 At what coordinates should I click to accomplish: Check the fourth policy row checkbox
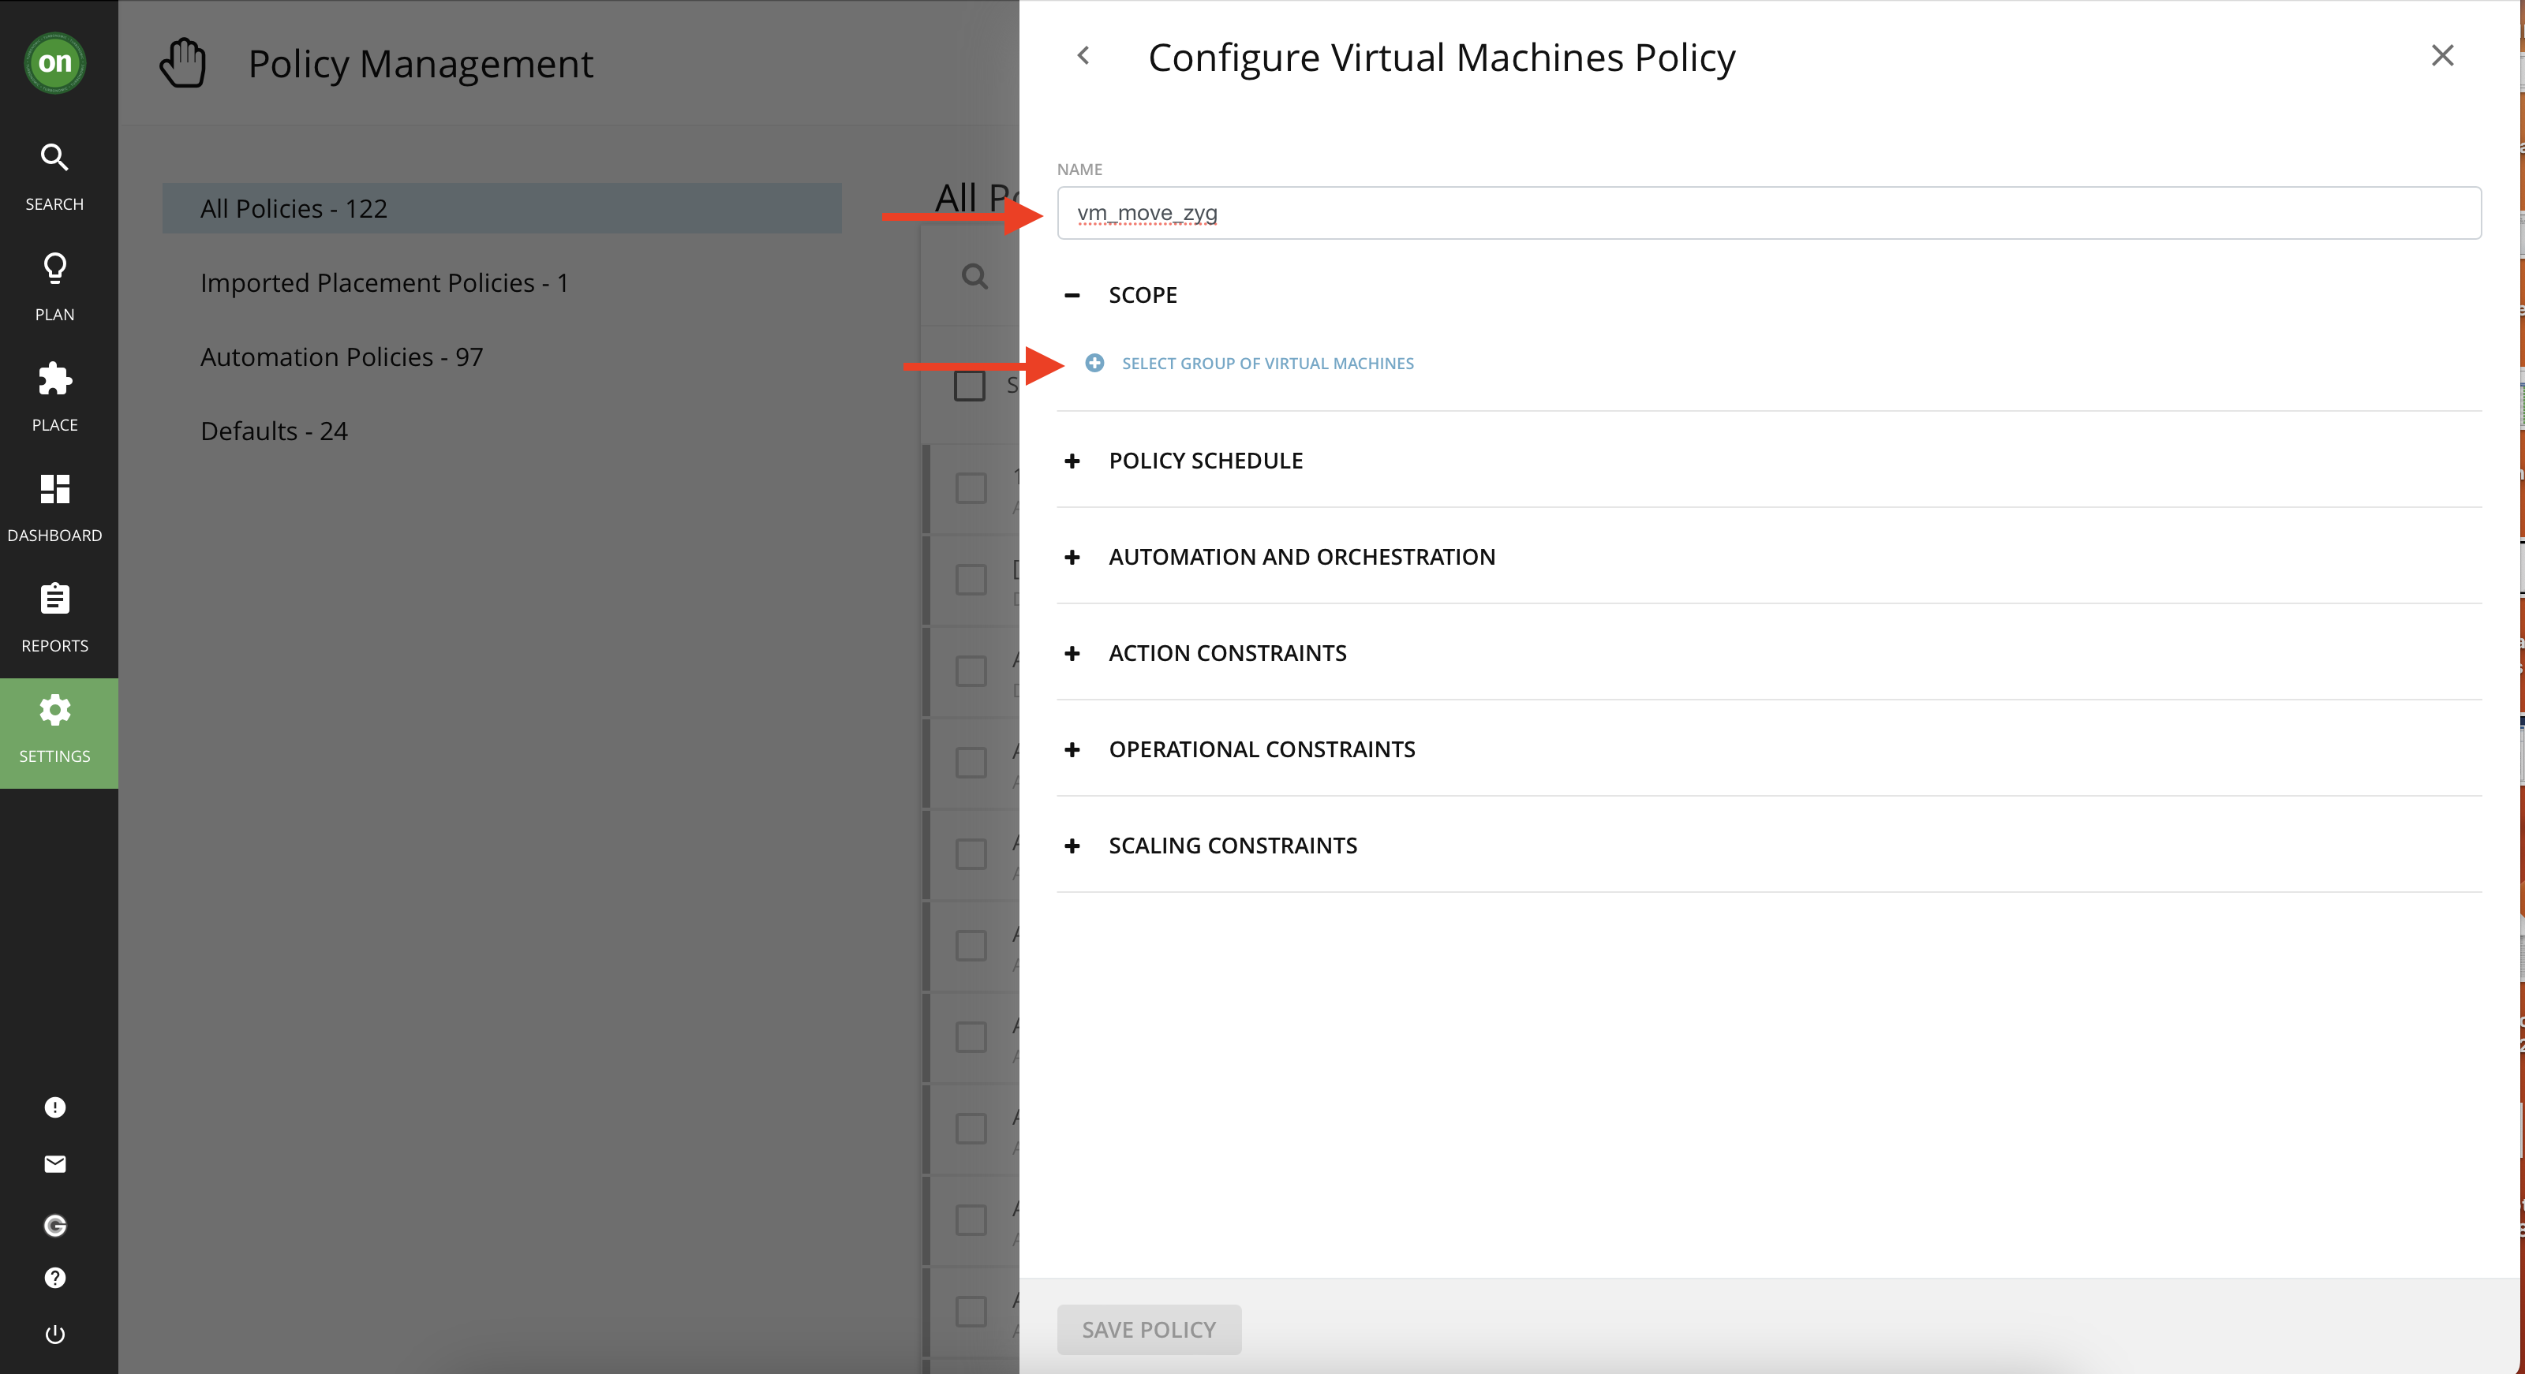(x=971, y=761)
